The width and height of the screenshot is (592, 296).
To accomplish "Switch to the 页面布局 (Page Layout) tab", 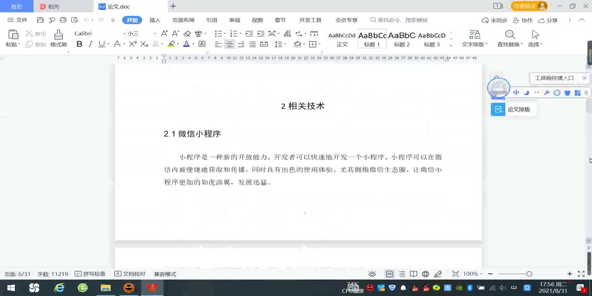I will point(183,20).
